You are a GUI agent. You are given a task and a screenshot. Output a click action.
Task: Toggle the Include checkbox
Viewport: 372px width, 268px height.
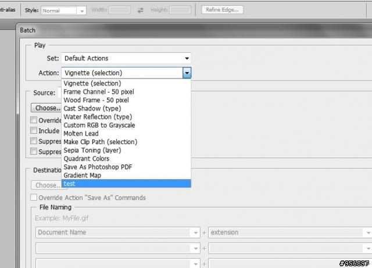pos(34,130)
